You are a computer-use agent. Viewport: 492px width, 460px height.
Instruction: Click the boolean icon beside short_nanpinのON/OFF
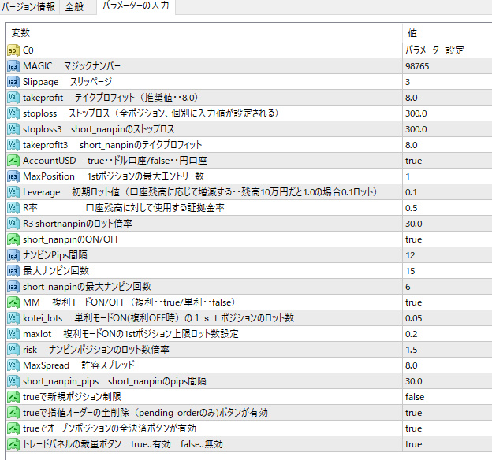[13, 239]
